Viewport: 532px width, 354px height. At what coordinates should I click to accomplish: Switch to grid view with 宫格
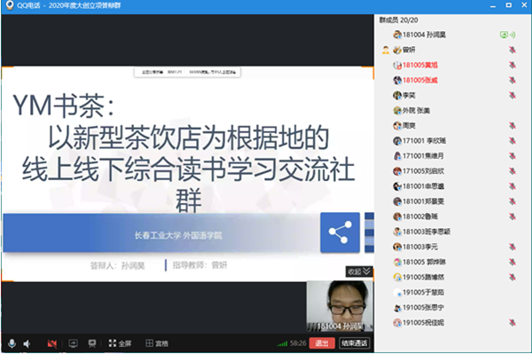[x=157, y=343]
